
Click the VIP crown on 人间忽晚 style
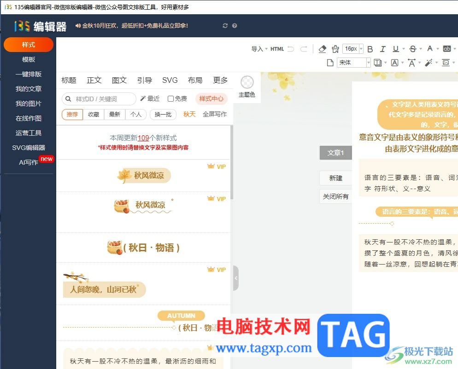point(211,269)
